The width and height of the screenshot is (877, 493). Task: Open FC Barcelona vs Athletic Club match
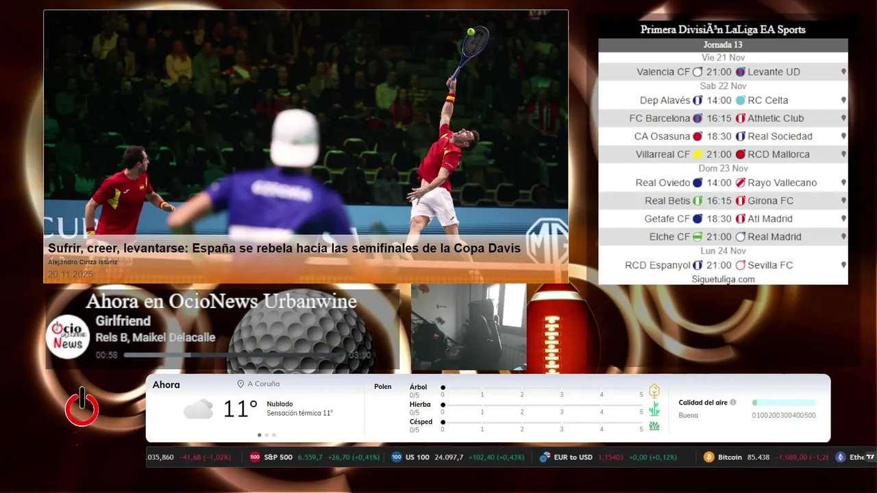click(x=723, y=118)
